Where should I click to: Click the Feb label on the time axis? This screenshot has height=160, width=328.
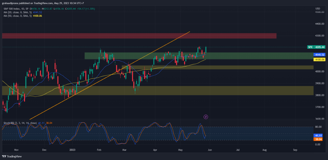tap(99, 150)
